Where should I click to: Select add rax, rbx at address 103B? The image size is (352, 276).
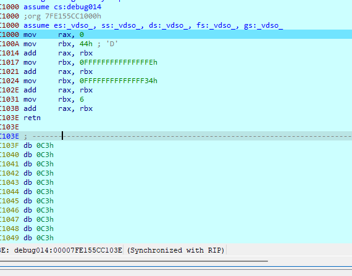coord(58,108)
